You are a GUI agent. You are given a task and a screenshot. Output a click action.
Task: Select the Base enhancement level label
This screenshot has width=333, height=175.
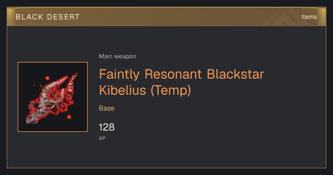pos(107,108)
